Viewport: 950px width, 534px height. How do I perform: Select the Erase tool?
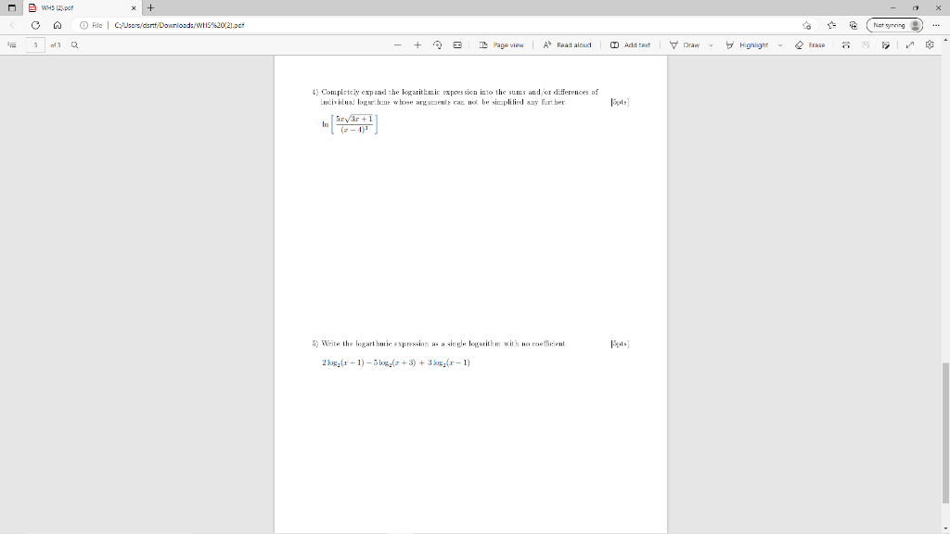click(x=810, y=44)
